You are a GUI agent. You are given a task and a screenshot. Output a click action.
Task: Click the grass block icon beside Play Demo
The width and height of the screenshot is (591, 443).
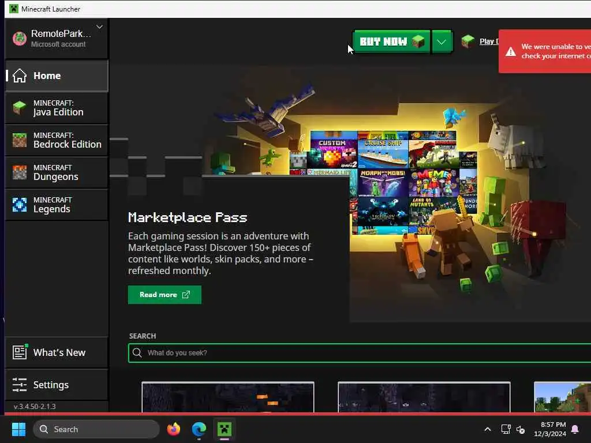pyautogui.click(x=467, y=41)
